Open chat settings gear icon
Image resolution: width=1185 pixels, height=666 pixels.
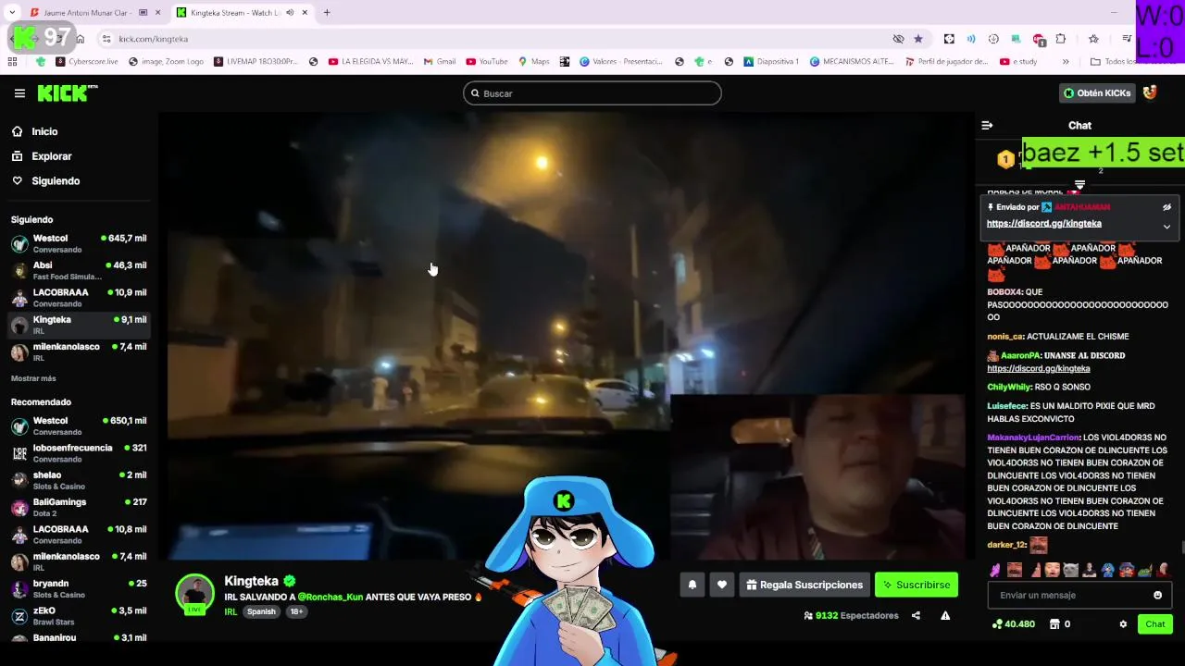[1123, 624]
